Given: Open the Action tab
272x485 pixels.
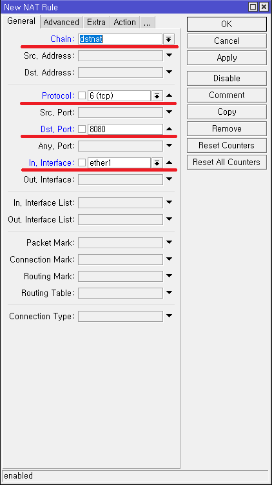Looking at the screenshot, I should click(x=124, y=23).
